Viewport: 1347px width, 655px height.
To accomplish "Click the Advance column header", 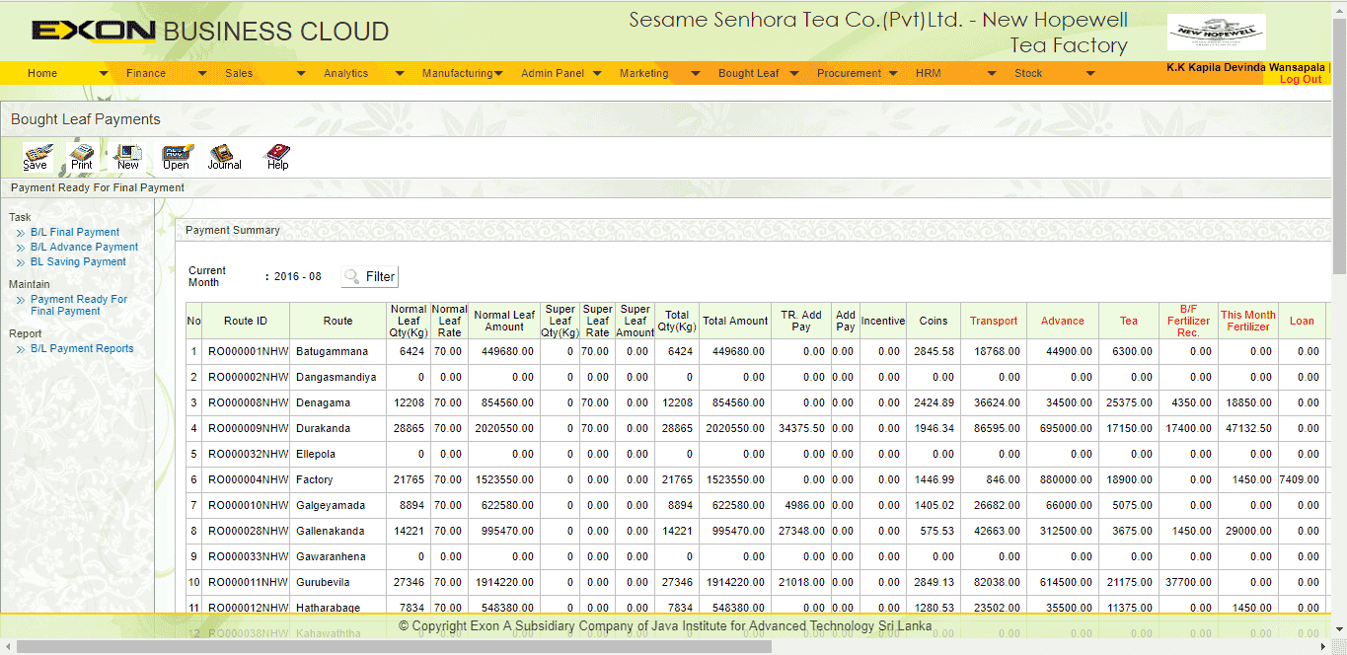I will tap(1063, 322).
